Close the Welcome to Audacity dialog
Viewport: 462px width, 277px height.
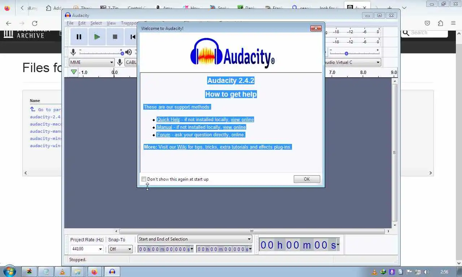pyautogui.click(x=316, y=28)
